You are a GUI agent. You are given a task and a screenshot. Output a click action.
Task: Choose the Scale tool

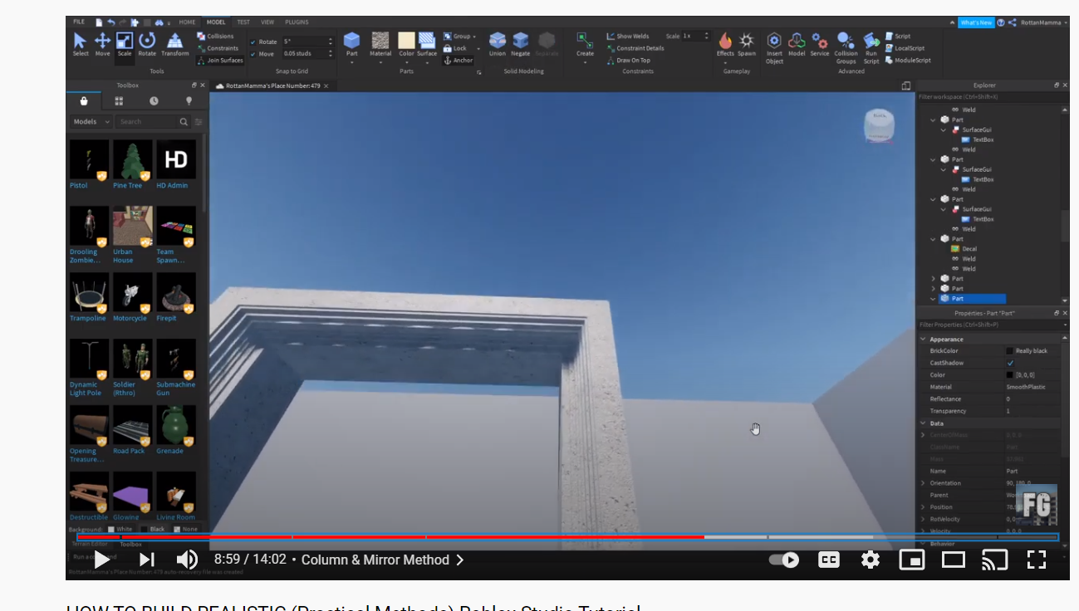(x=125, y=44)
